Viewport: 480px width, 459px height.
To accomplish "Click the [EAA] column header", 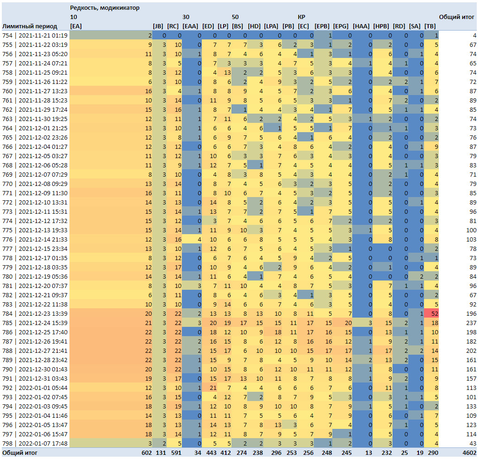I will click(x=190, y=26).
